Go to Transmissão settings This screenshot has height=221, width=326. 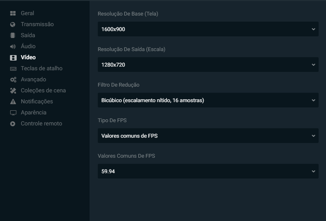pyautogui.click(x=37, y=24)
